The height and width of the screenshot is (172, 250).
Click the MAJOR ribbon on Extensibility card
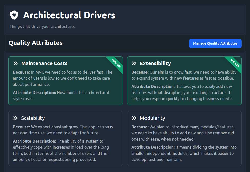pyautogui.click(x=235, y=63)
